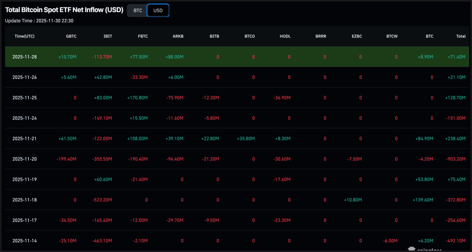
Task: Click the -903.20M total value
Action: pyautogui.click(x=455, y=159)
